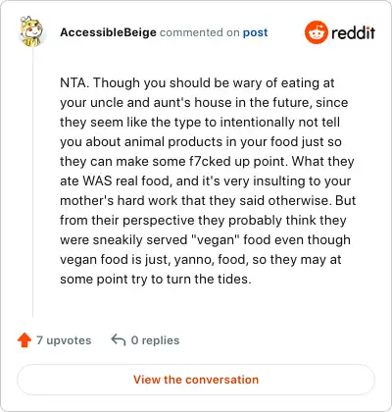The height and width of the screenshot is (412, 392).
Task: Select the "7 upvotes" count label
Action: click(64, 340)
